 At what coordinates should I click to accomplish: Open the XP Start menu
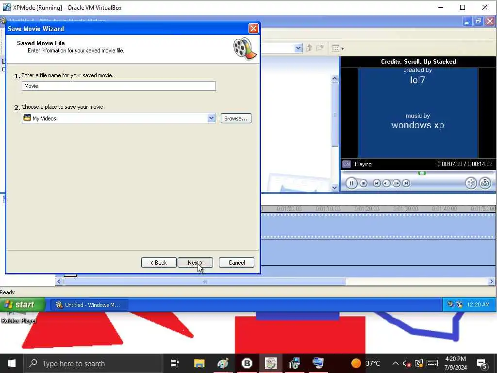tap(22, 305)
